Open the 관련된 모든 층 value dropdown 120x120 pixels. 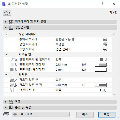(65, 39)
